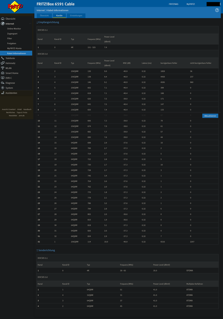Image resolution: width=223 pixels, height=319 pixels.
Task: Click the frequency 834 cell
Action: 89,236
